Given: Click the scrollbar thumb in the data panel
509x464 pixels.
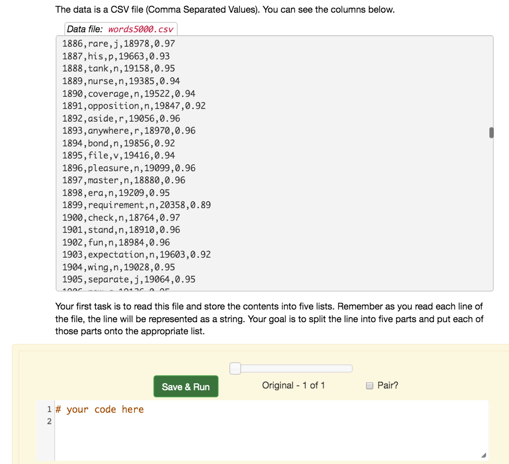Looking at the screenshot, I should pyautogui.click(x=491, y=132).
